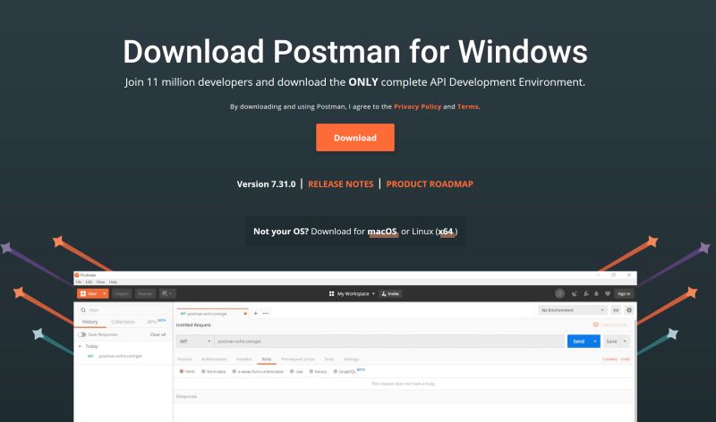Switch to the Pre-request Script tab
Viewport: 716px width, 422px height.
pos(297,359)
